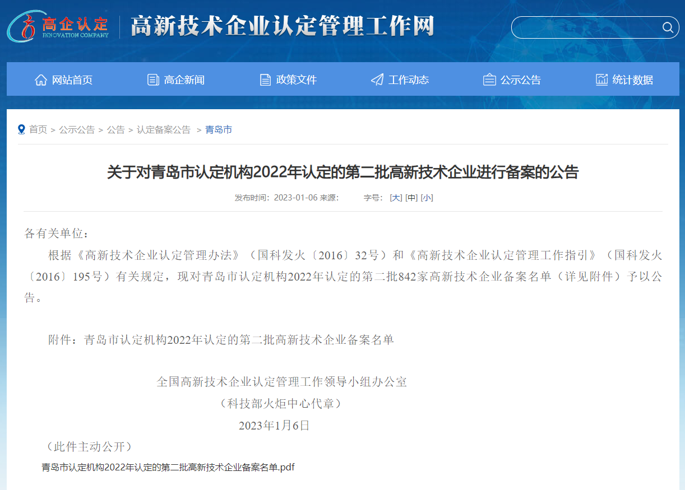This screenshot has height=490, width=685.
Task: Click the clipboard icon beside 公示公告
Action: tap(489, 80)
